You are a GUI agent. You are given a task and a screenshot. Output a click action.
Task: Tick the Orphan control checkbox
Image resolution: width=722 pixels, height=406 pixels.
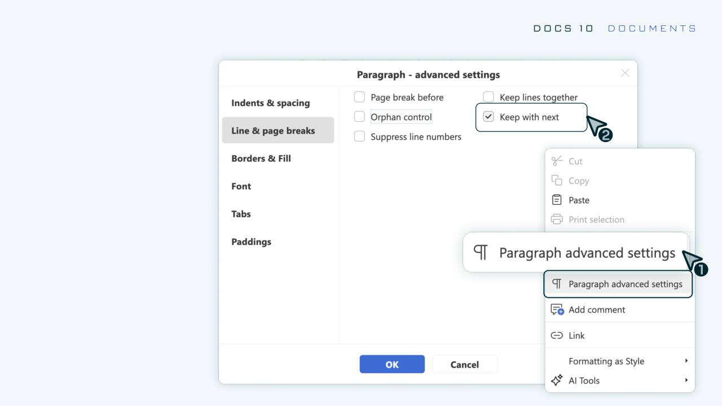[359, 117]
